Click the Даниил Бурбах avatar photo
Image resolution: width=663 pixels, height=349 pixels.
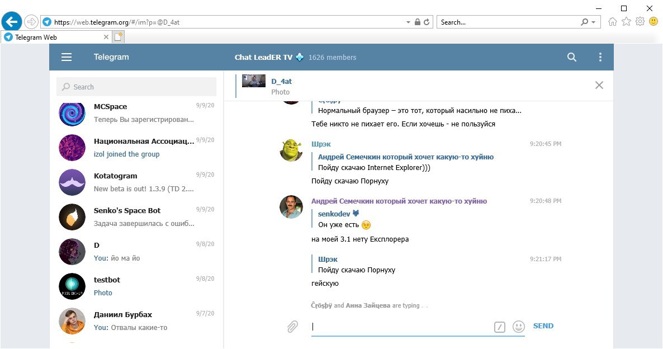[72, 321]
